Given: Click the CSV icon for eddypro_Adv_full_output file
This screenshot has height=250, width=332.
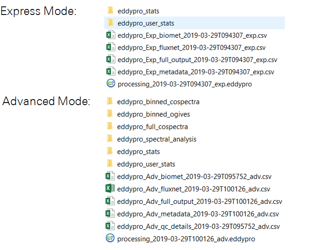Looking at the screenshot, I should [x=110, y=201].
